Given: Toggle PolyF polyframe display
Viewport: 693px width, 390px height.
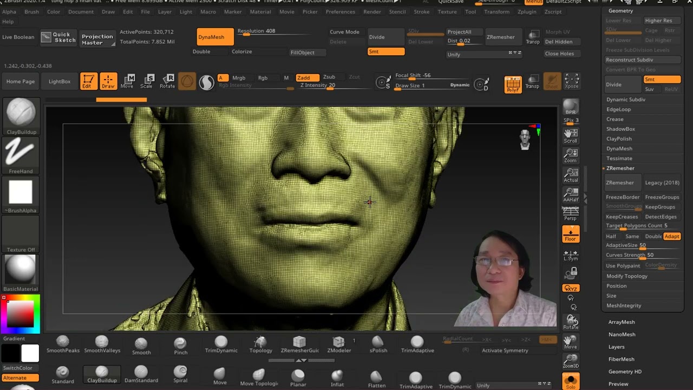Looking at the screenshot, I should [513, 84].
